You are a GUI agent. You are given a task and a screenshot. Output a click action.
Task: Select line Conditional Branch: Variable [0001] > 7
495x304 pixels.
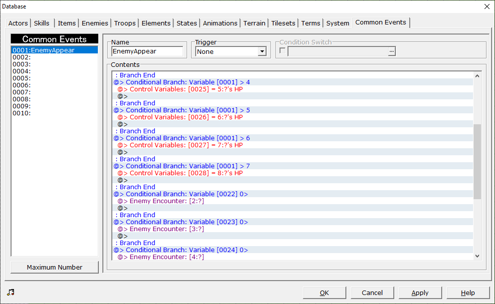coord(293,166)
